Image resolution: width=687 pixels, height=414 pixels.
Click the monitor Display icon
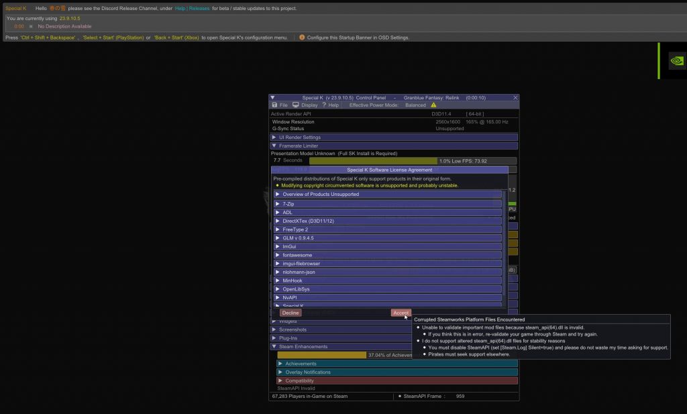(x=296, y=105)
